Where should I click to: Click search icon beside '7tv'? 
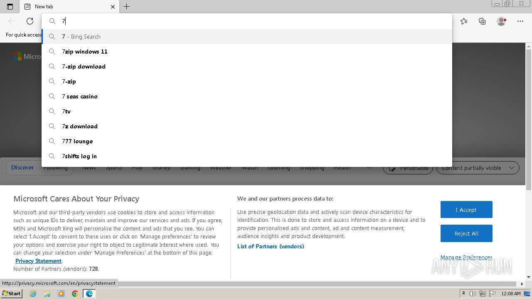(x=52, y=111)
